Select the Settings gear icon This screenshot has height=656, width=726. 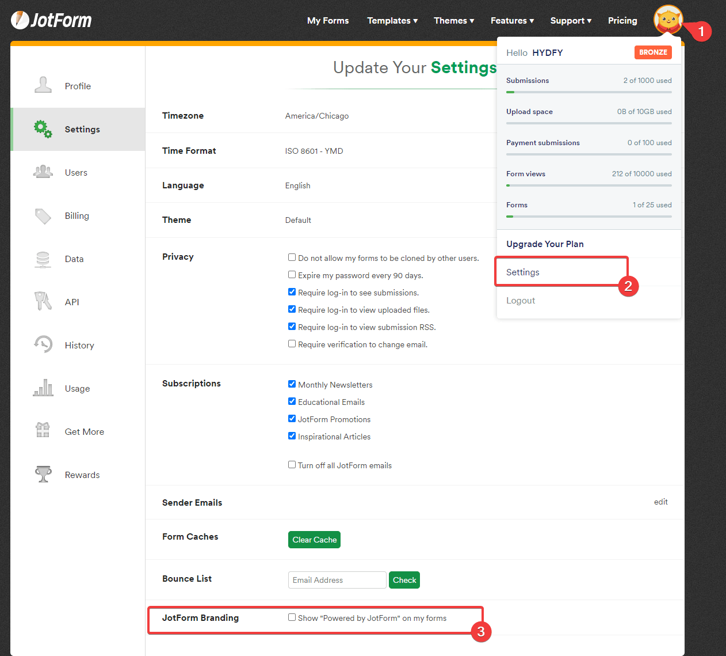(x=42, y=129)
